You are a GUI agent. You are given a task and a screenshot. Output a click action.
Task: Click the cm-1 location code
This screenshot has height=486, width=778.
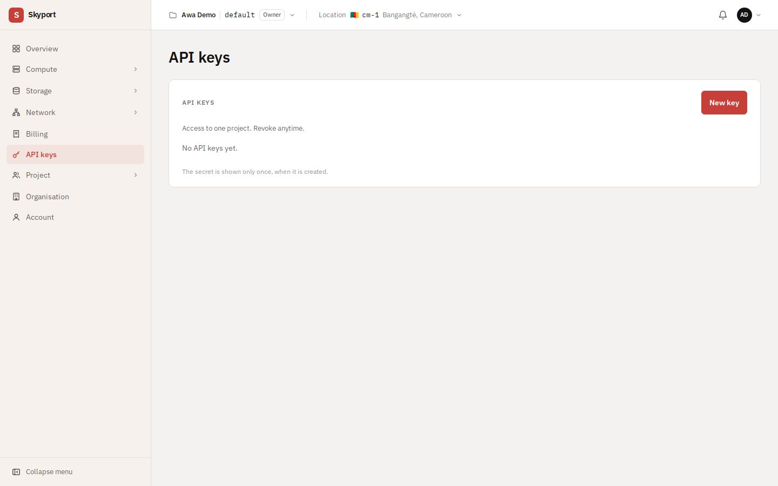pyautogui.click(x=371, y=15)
